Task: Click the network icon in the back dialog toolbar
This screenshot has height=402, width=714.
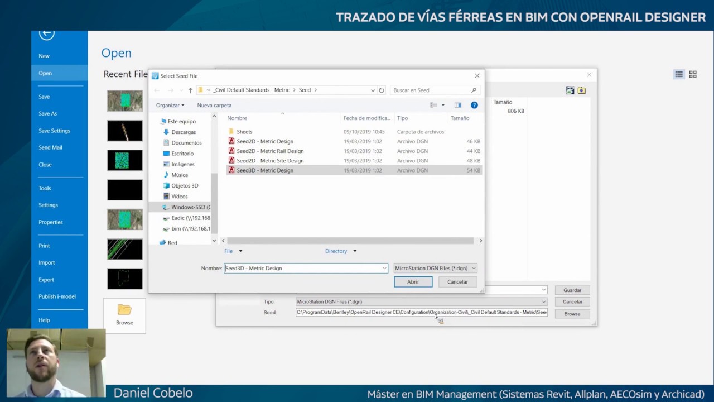Action: (570, 90)
